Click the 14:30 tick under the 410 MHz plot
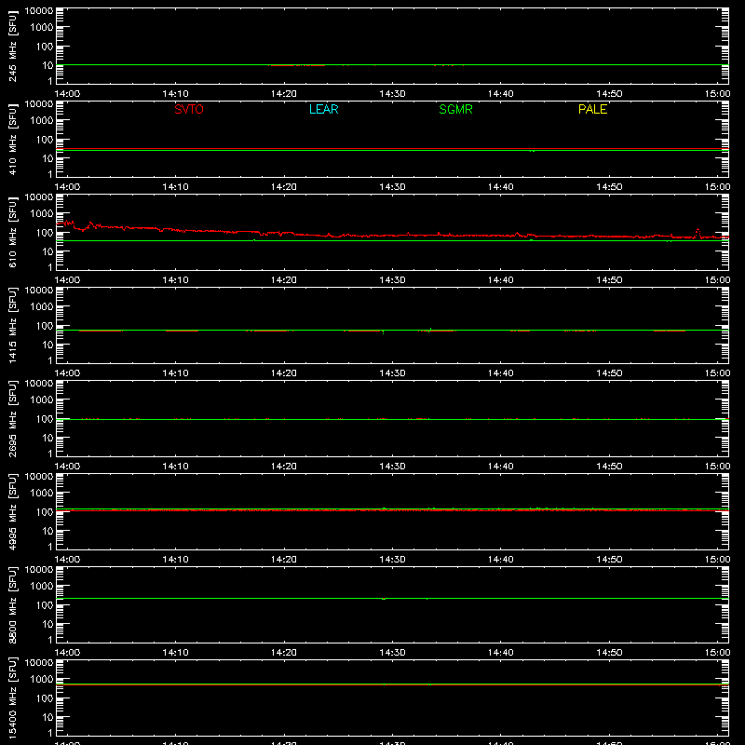The height and width of the screenshot is (745, 745). (392, 187)
